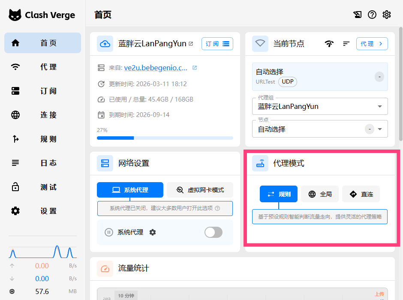Switch to the 虚拟网卡模式 tab
This screenshot has width=403, height=300.
(x=200, y=190)
